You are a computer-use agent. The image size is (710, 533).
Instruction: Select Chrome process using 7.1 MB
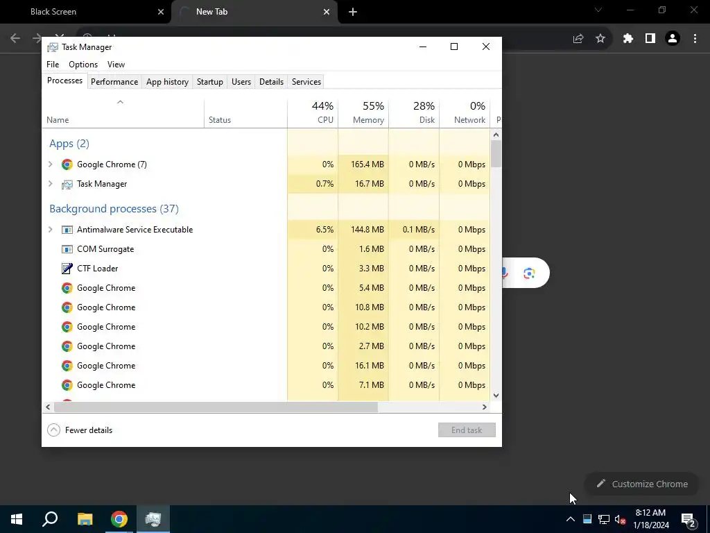pyautogui.click(x=266, y=385)
